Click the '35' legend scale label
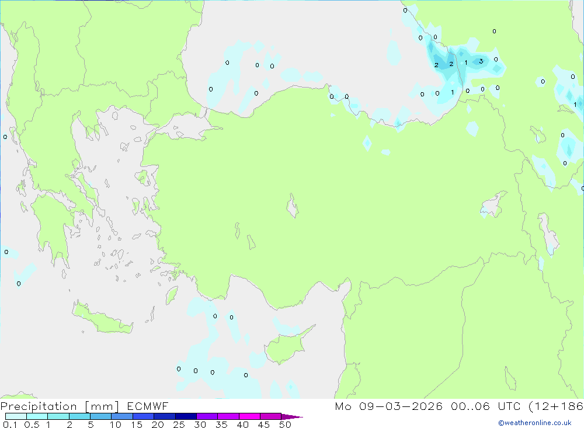The height and width of the screenshot is (428, 584). tap(221, 424)
